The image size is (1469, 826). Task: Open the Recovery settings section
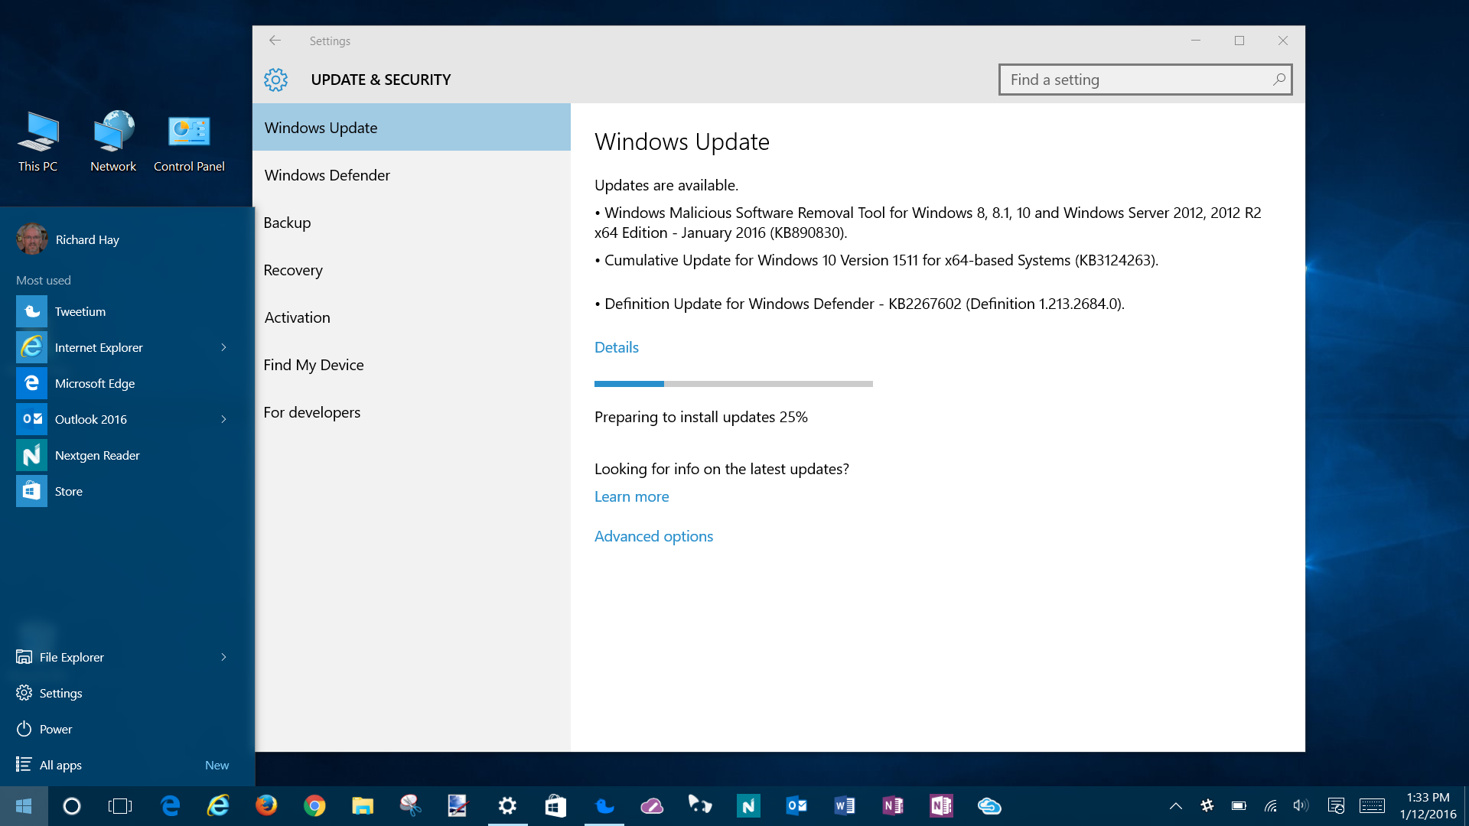click(x=293, y=270)
